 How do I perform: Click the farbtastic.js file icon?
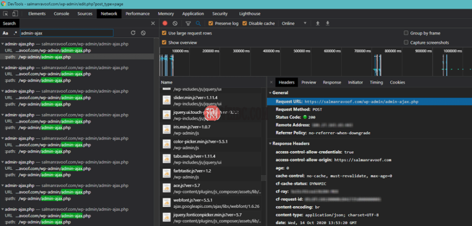coord(167,174)
